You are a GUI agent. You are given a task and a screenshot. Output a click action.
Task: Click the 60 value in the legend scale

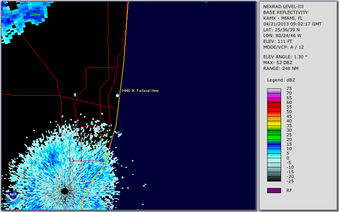pos(289,103)
